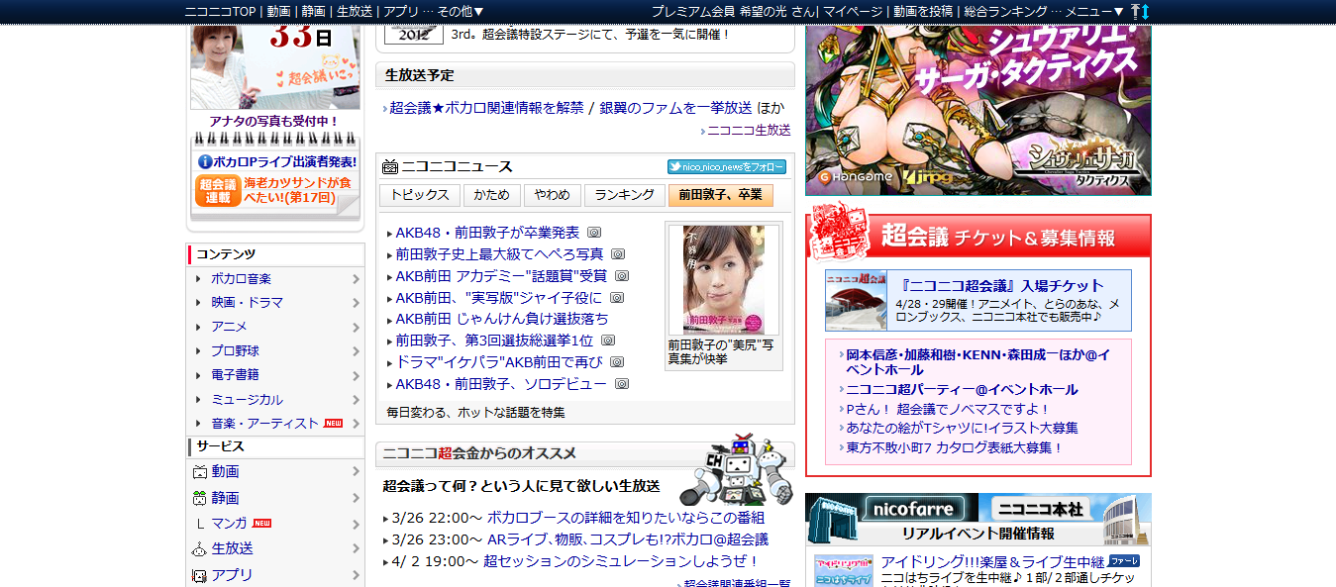Open the AKB前田 じゃんけん負け選抜落ち headline
The height and width of the screenshot is (587, 1336).
coord(502,319)
